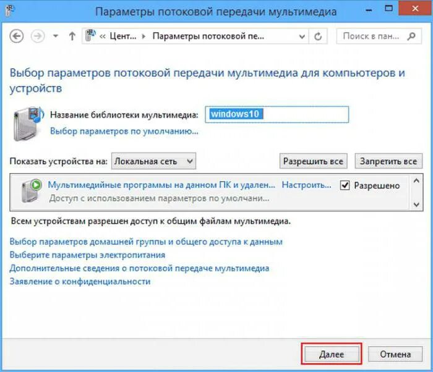Click the search magnifier icon
Viewport: 433px width, 372px height.
point(411,36)
